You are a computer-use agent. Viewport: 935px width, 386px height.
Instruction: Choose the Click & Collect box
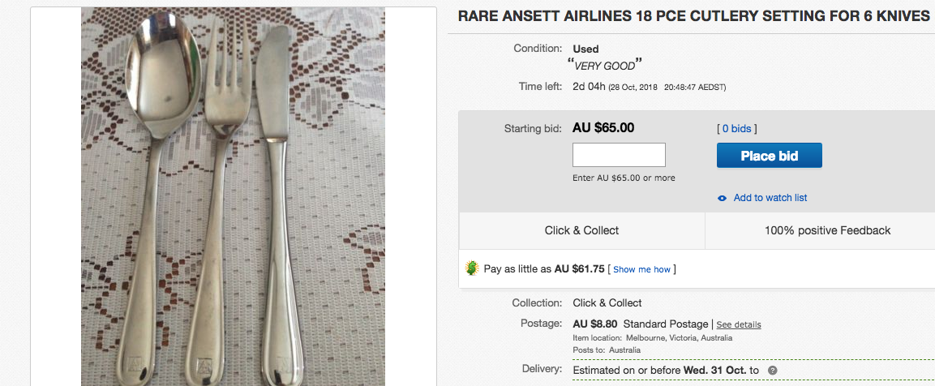pos(581,230)
